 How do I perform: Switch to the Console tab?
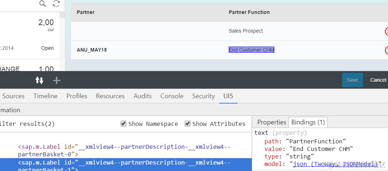pyautogui.click(x=172, y=96)
